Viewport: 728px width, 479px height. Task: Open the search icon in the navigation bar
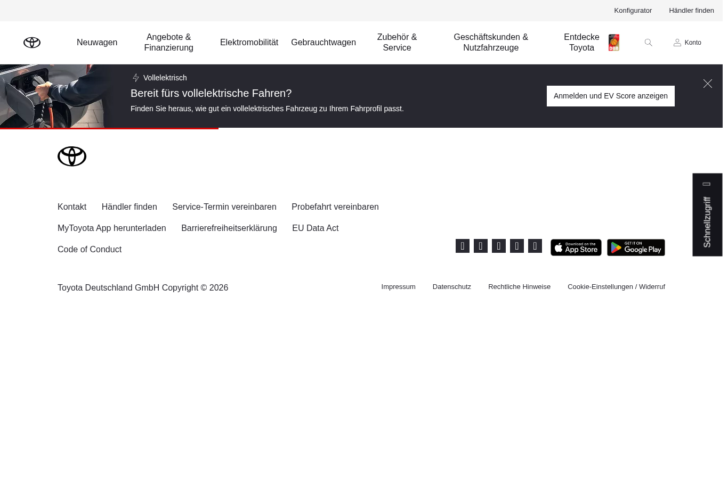(x=648, y=43)
